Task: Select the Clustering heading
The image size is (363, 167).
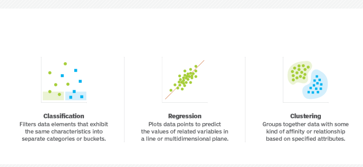Action: [305, 116]
